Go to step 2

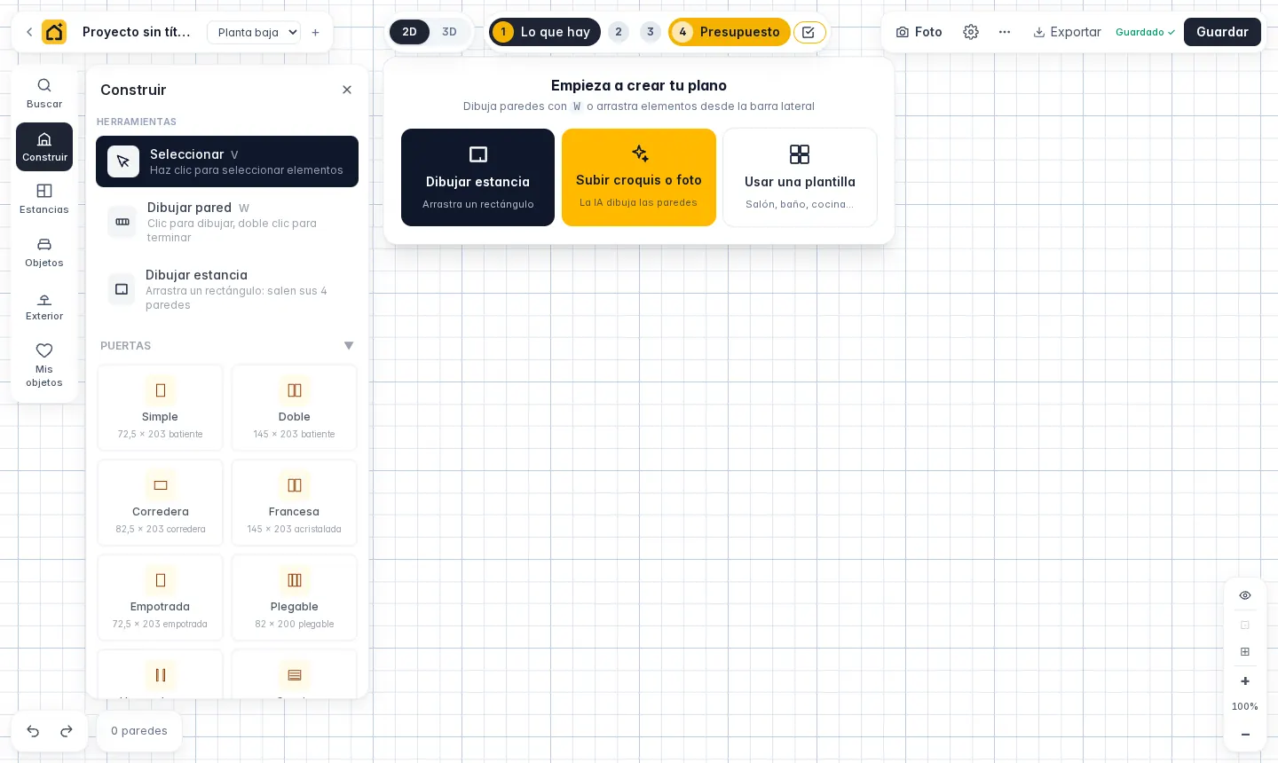619,32
